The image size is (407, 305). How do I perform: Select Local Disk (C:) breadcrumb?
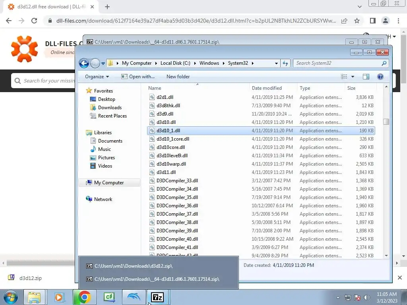click(175, 63)
